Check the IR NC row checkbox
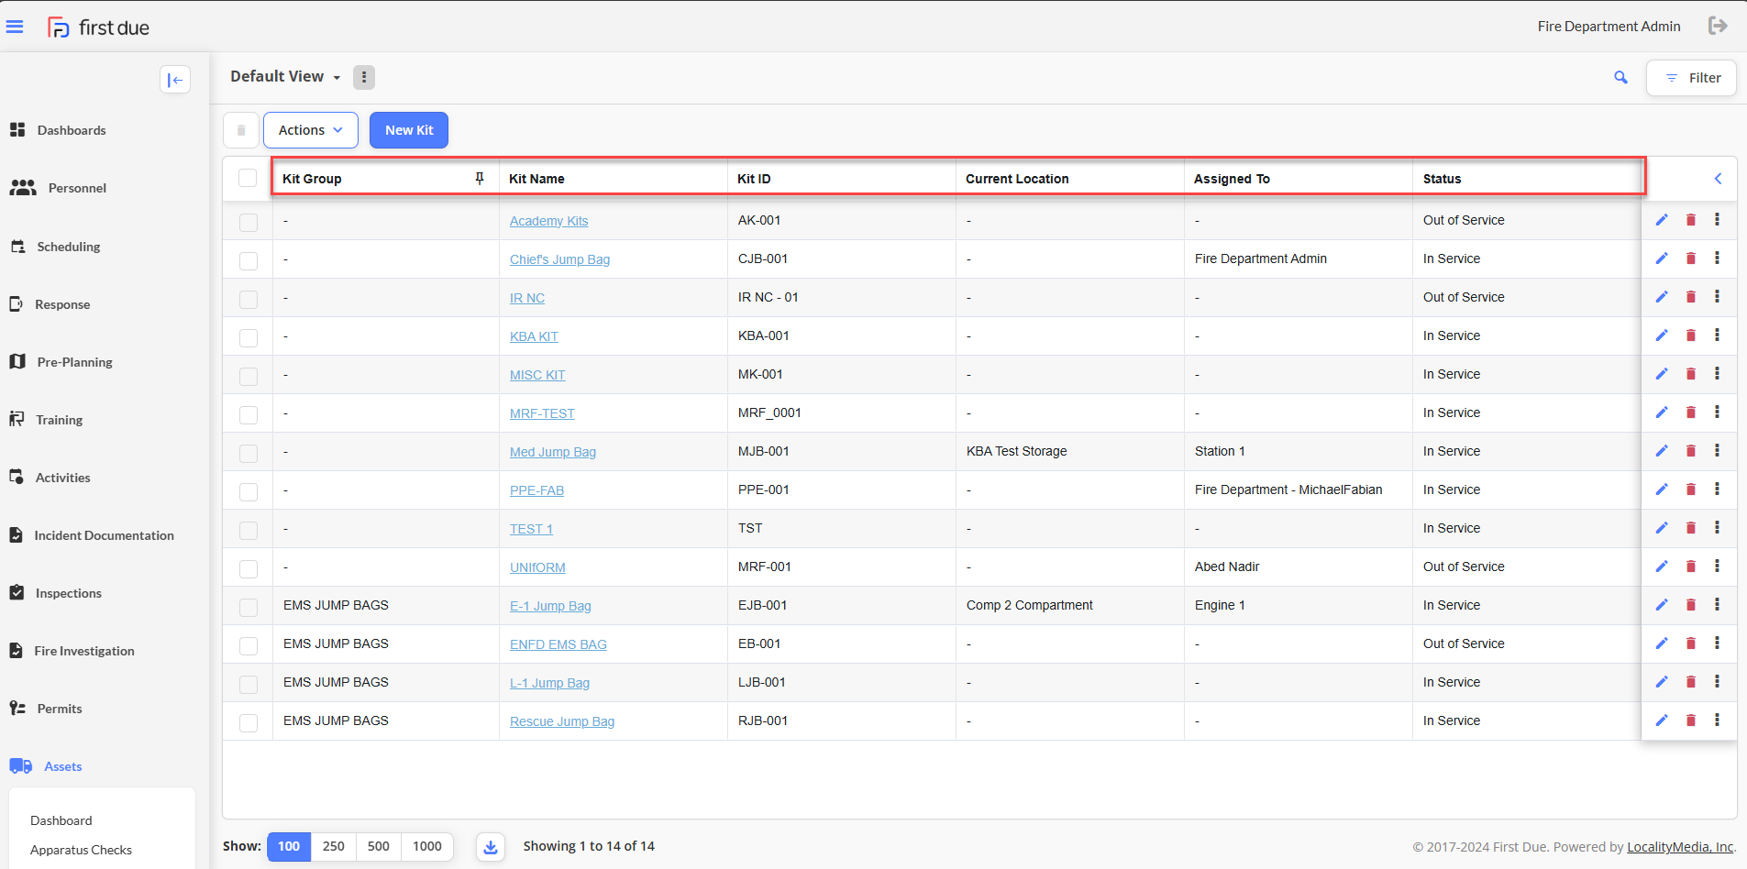Viewport: 1747px width, 869px height. 249,300
